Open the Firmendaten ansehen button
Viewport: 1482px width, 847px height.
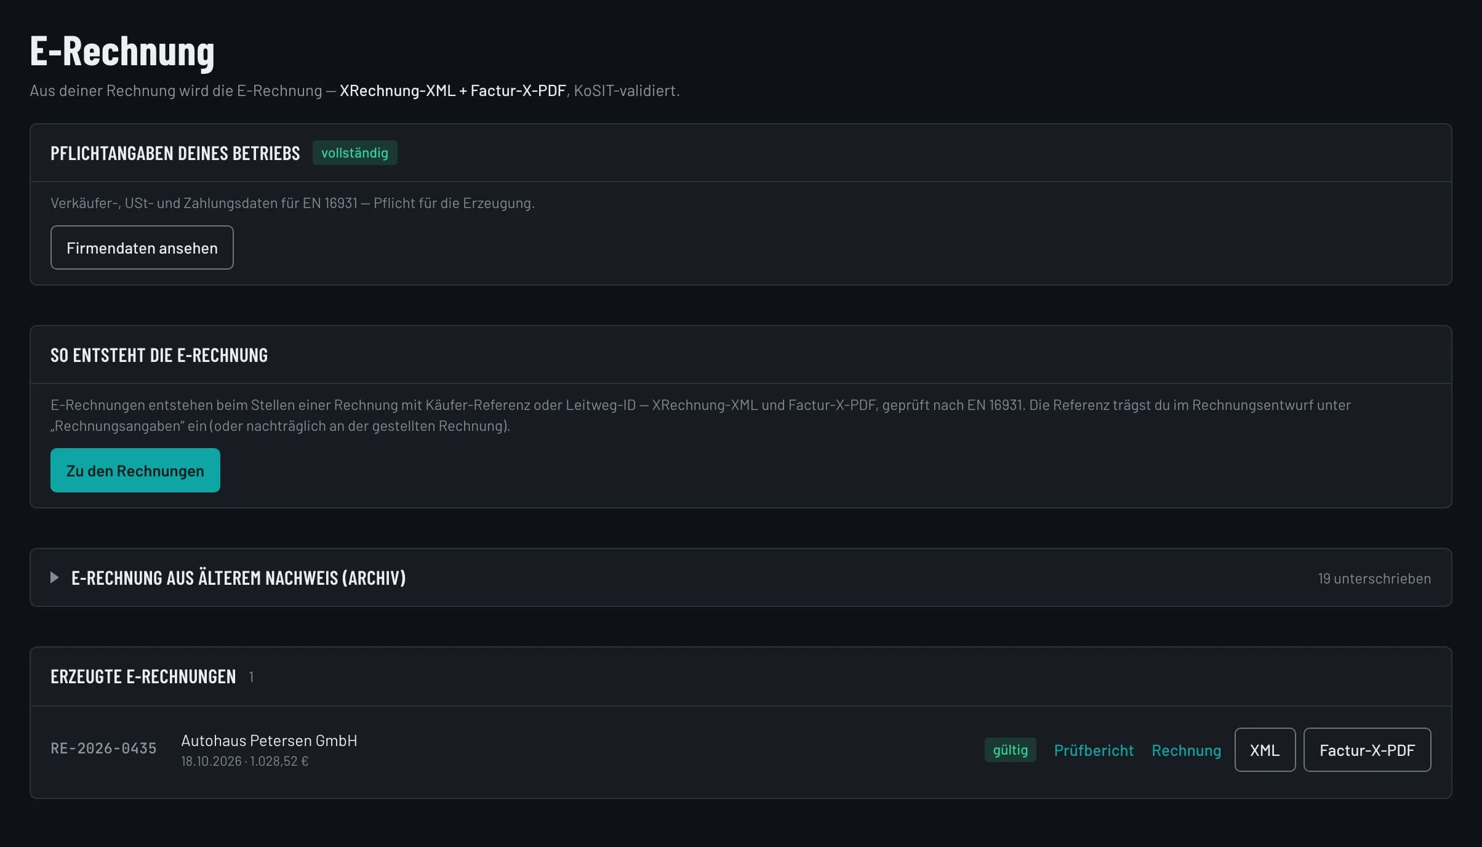142,247
